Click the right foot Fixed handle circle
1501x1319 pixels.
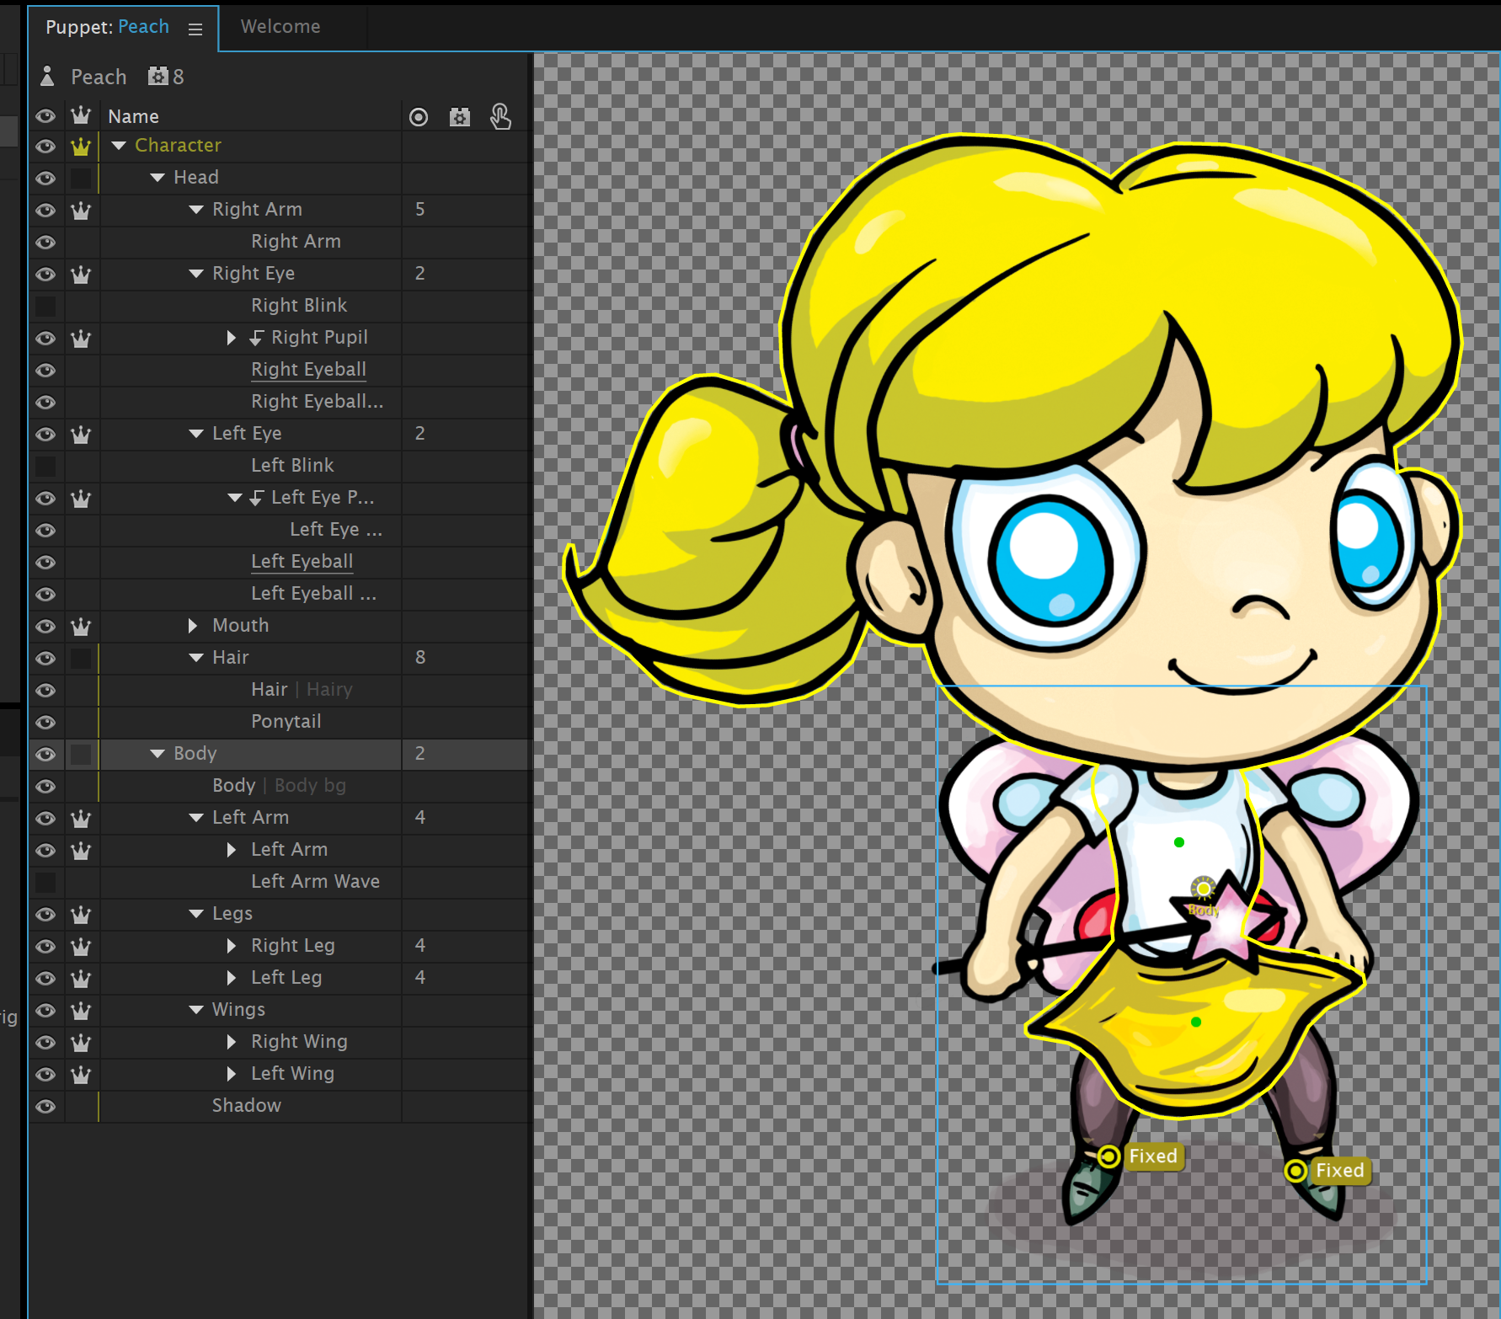point(1295,1171)
